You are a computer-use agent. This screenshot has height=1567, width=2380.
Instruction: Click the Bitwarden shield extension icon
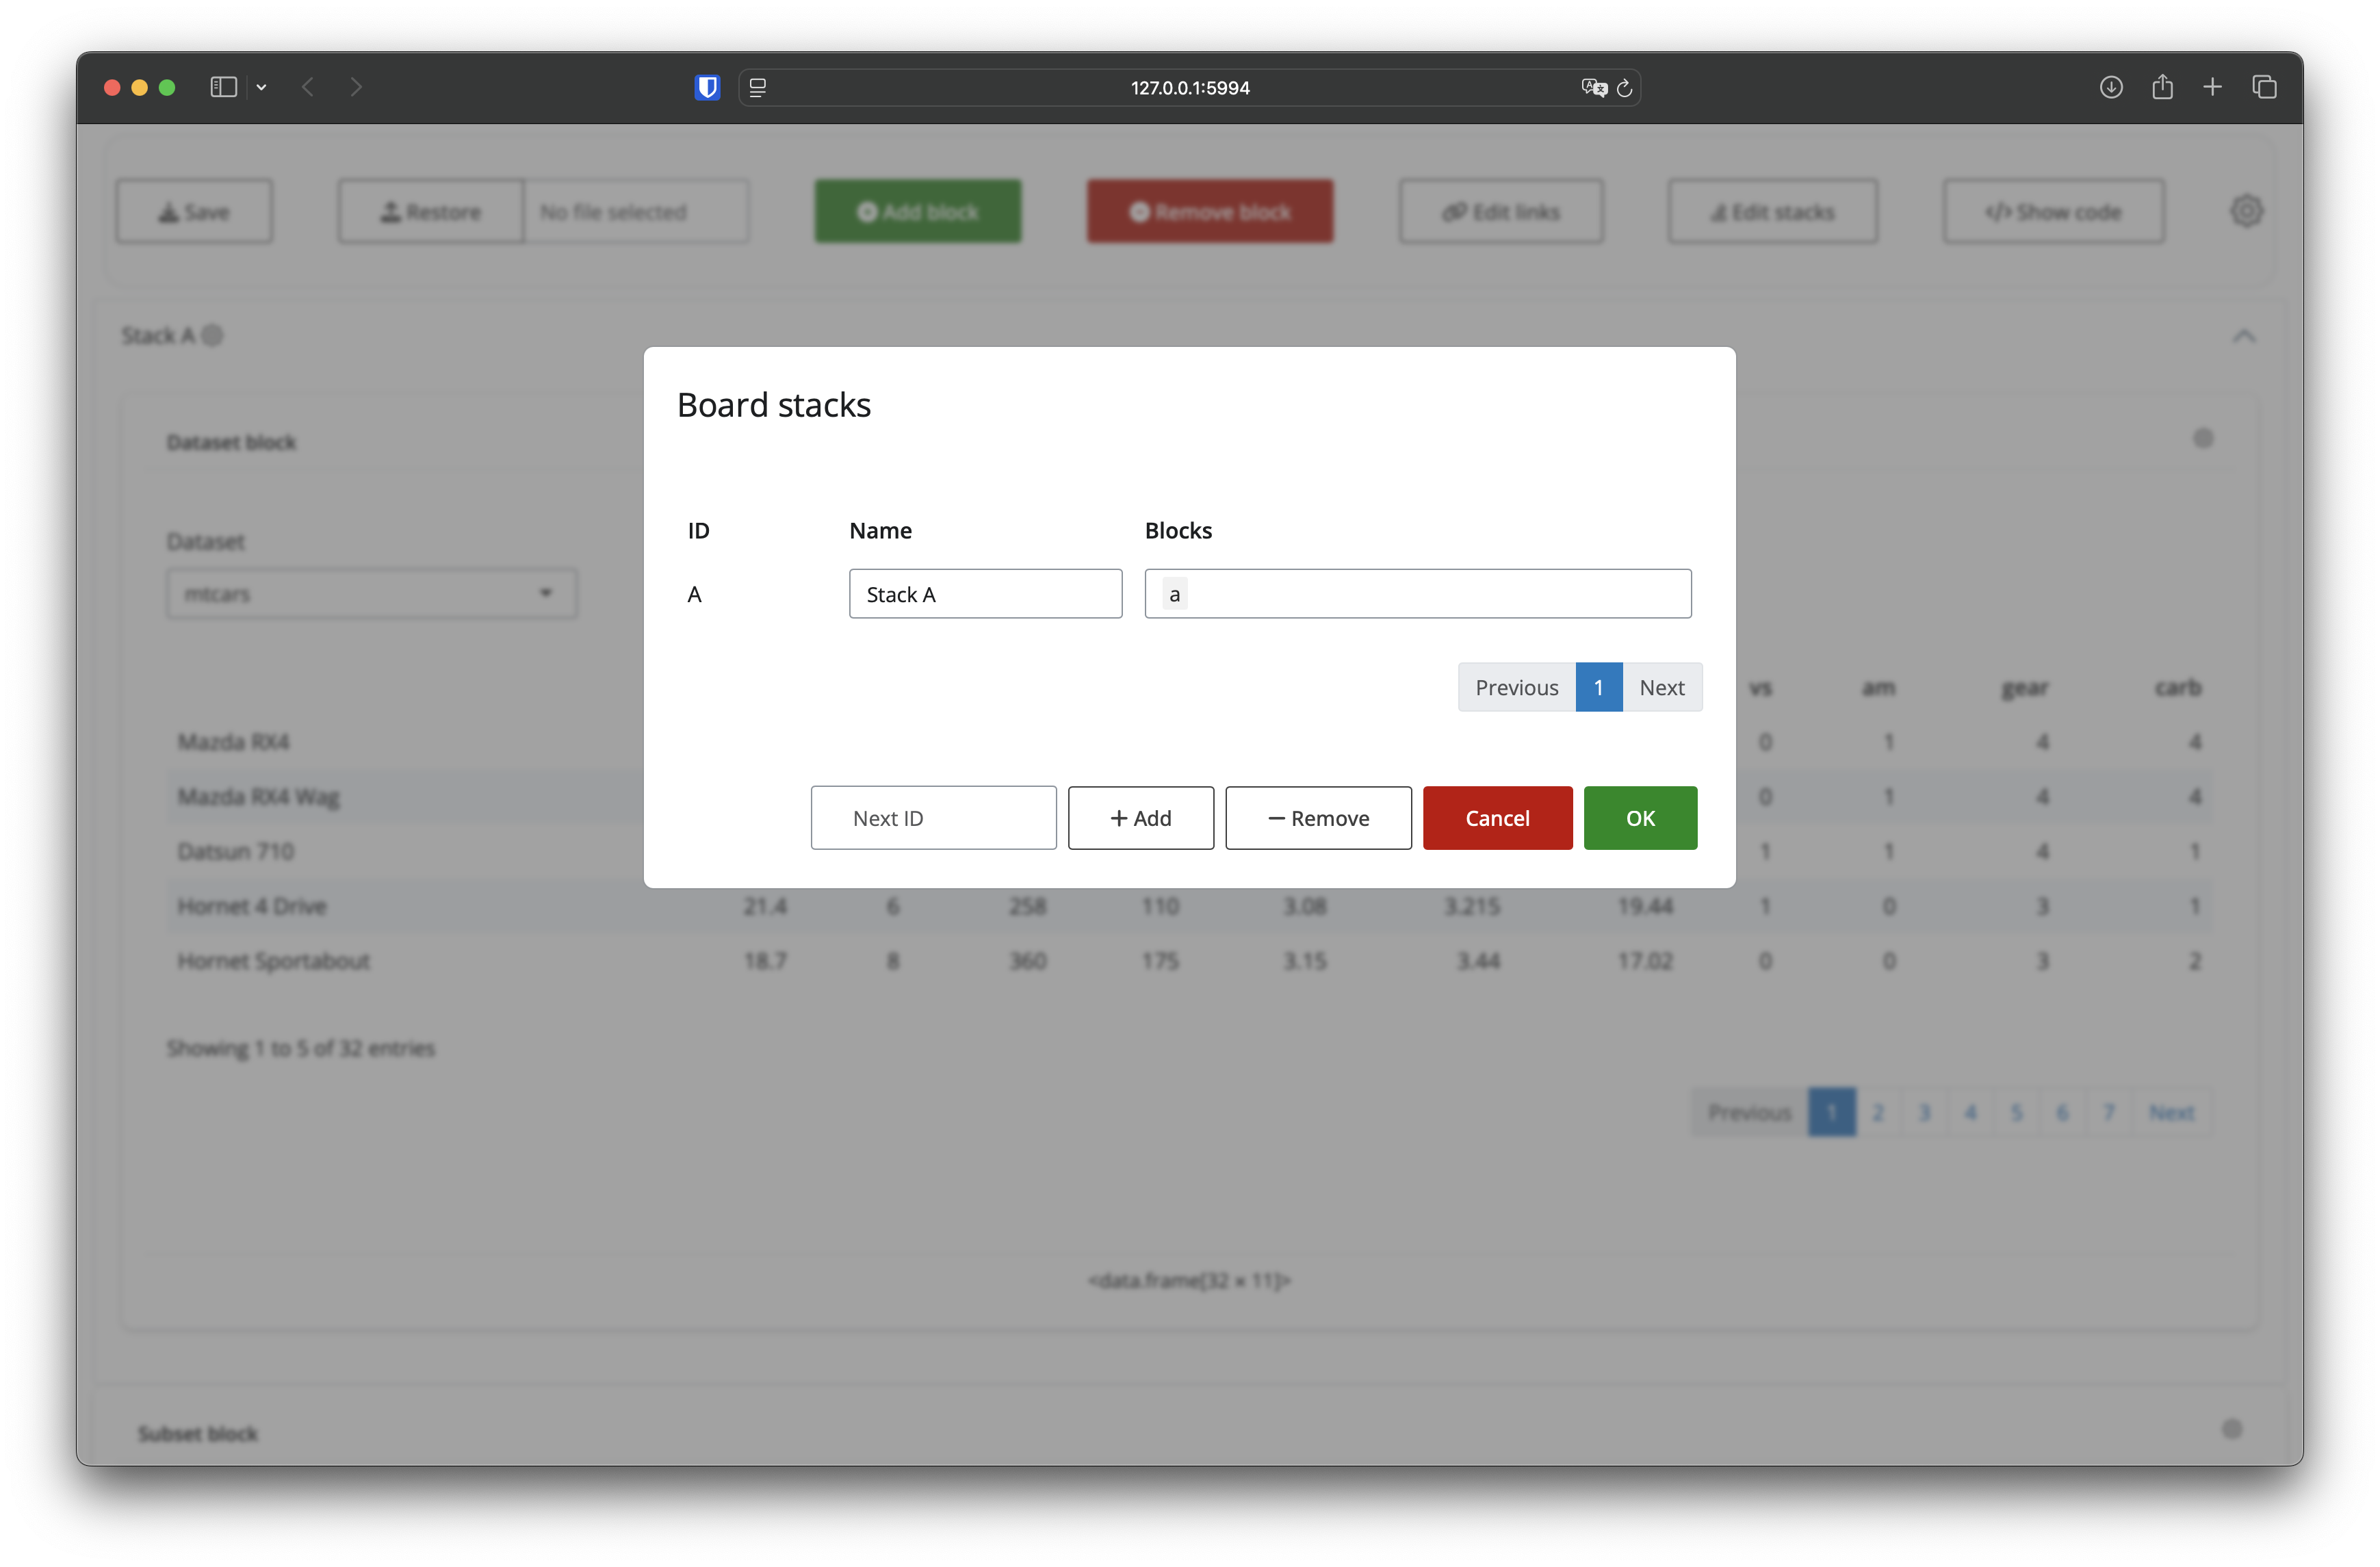pos(707,88)
